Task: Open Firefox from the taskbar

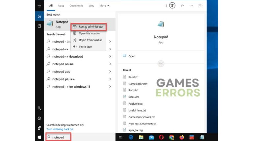Action: pyautogui.click(x=182, y=137)
